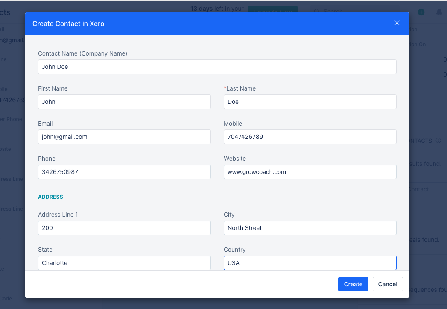
Task: Click the Create button
Action: pos(353,284)
